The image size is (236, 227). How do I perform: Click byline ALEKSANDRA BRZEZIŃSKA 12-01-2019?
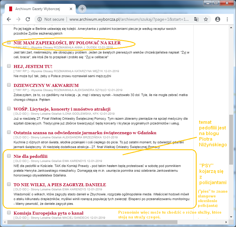click(x=90, y=137)
